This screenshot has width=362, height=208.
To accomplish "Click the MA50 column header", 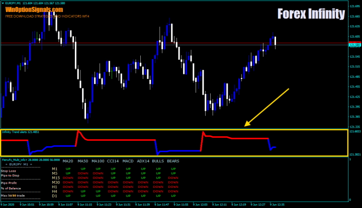I will point(83,161).
